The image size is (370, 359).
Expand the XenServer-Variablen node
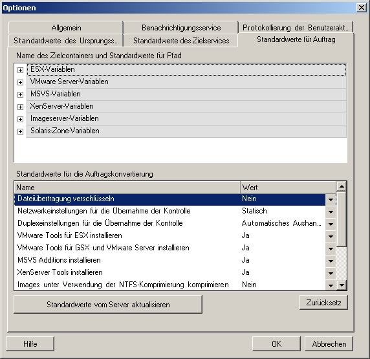[x=20, y=107]
